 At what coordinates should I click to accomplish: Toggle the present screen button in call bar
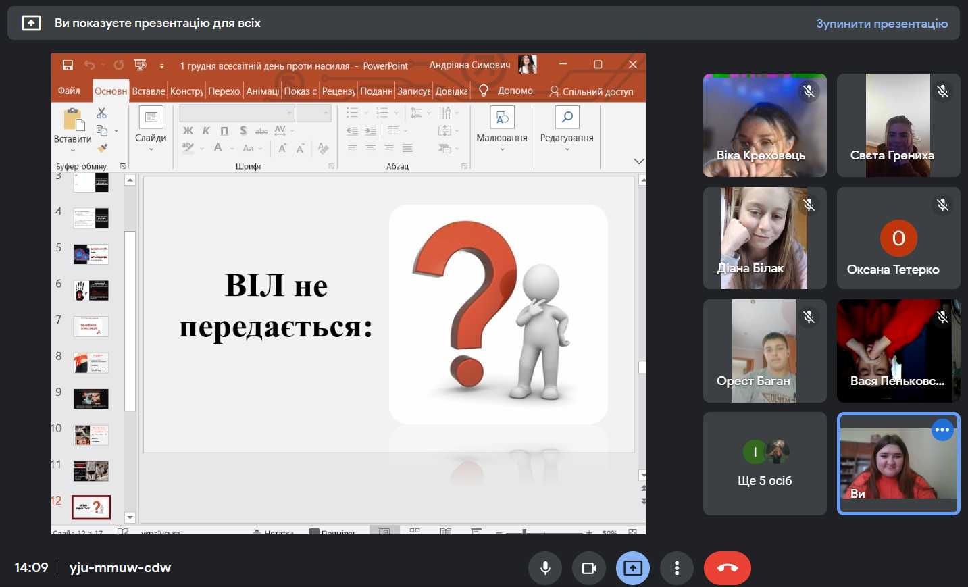click(633, 568)
